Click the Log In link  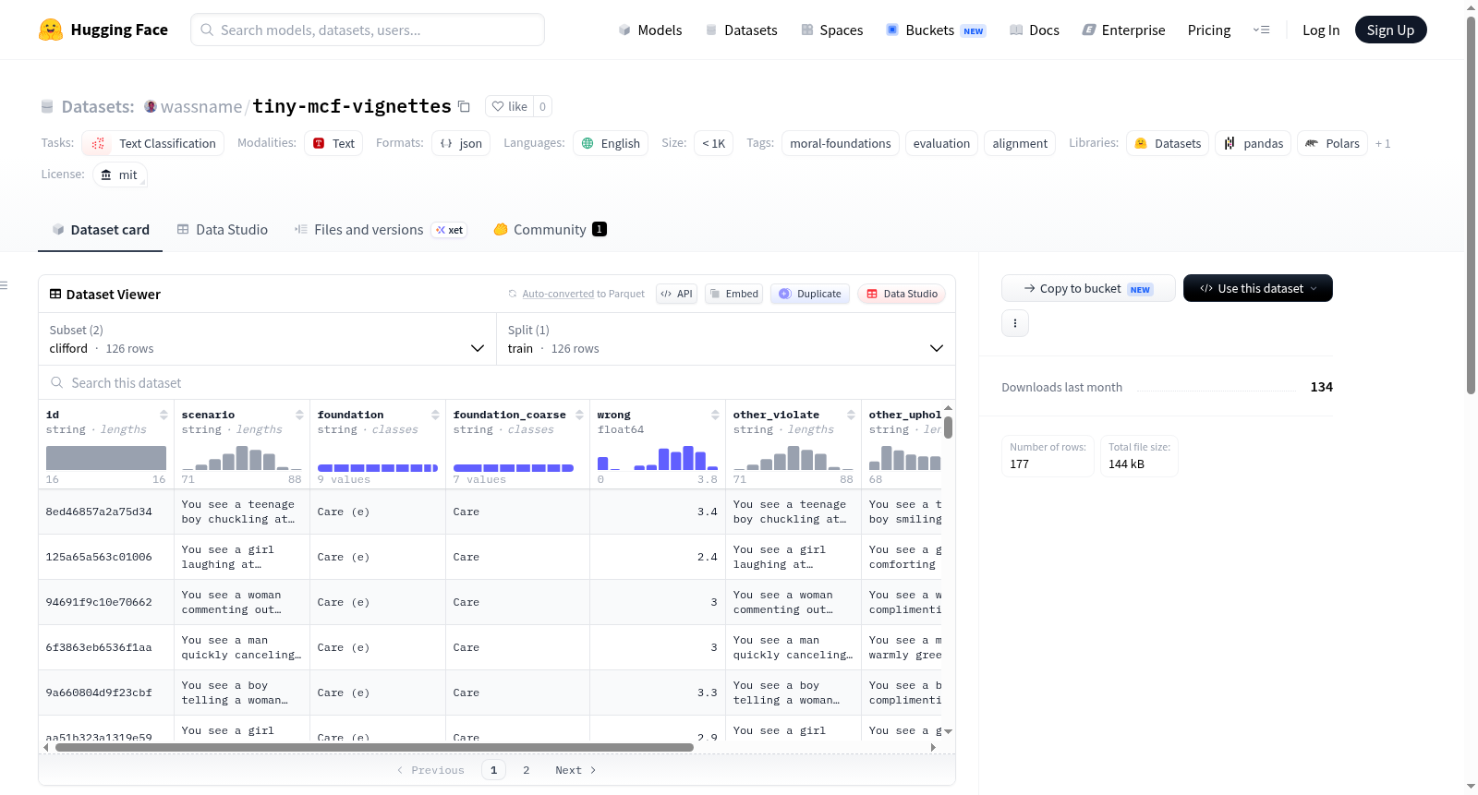1321,30
